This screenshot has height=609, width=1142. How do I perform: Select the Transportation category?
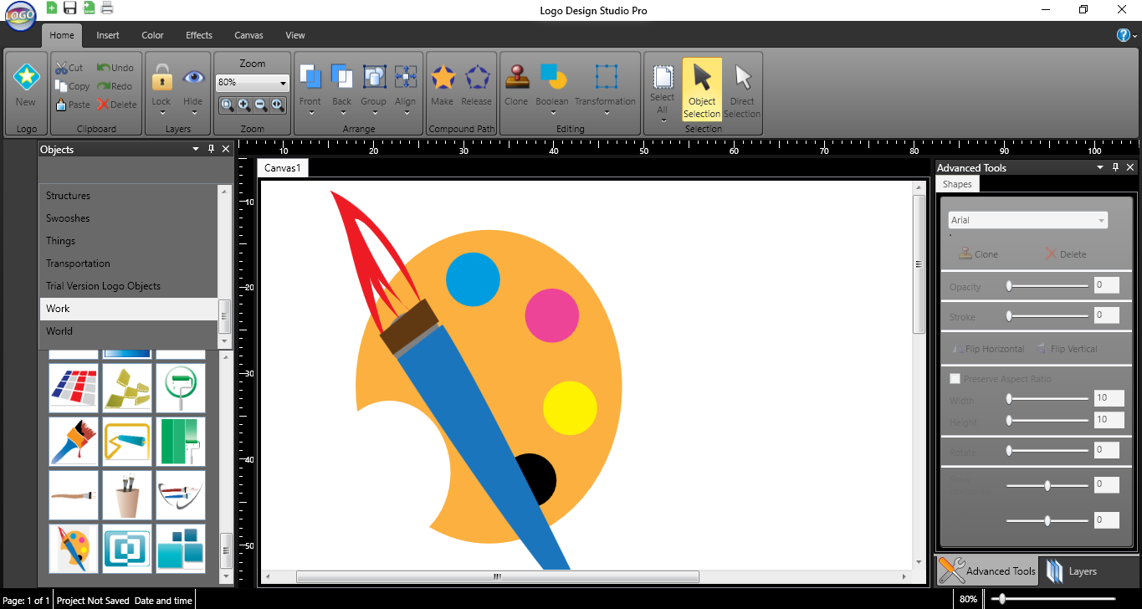[129, 264]
